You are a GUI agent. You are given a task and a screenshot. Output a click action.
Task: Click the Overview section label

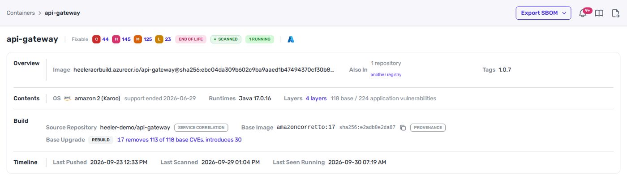point(26,63)
